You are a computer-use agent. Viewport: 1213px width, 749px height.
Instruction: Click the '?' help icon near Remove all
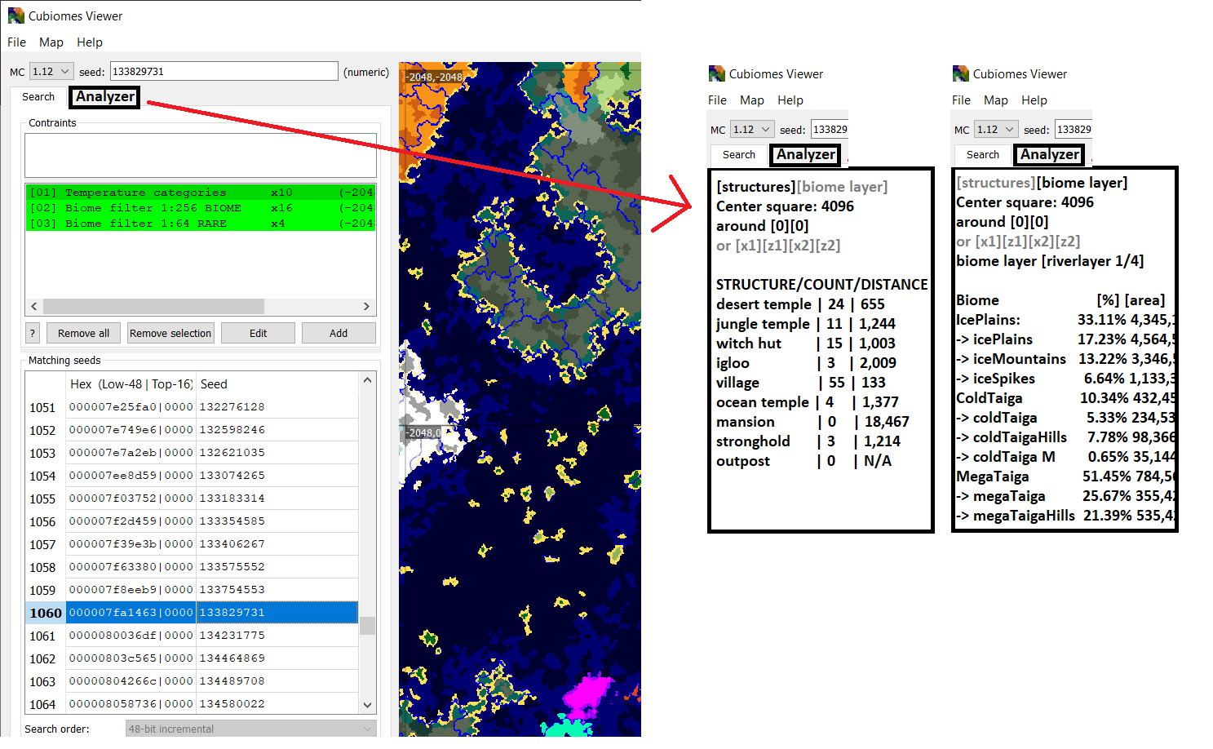(32, 332)
